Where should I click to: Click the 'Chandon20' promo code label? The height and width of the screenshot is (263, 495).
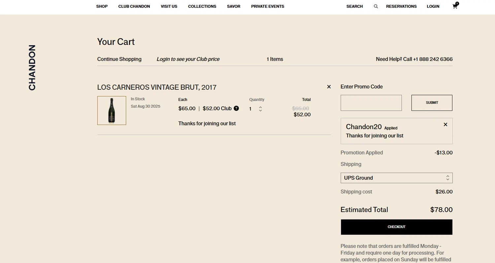click(364, 127)
